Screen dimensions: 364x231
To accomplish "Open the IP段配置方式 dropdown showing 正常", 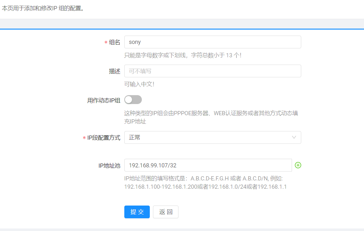I will pyautogui.click(x=207, y=137).
